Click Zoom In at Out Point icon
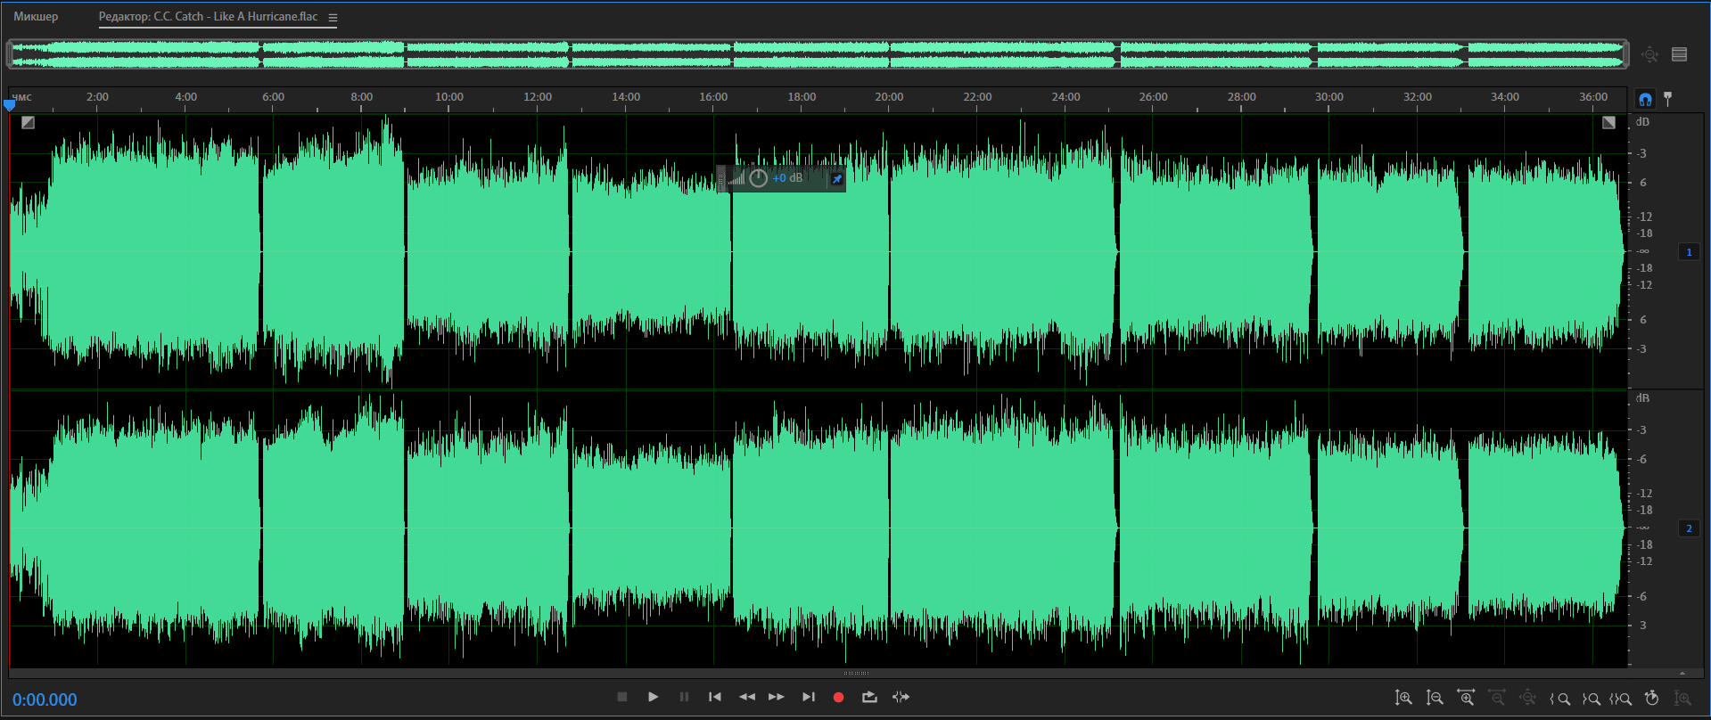 point(1591,699)
